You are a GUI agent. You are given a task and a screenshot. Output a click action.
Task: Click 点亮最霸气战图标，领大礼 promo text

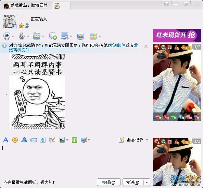[x=29, y=183]
